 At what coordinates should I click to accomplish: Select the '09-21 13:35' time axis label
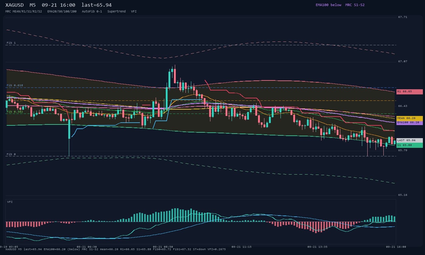coord(318,247)
